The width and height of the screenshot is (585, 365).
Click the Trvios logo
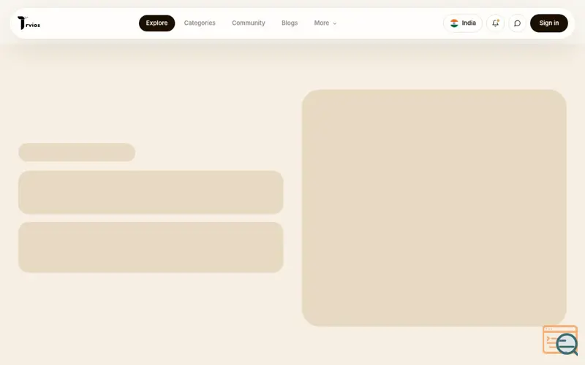(x=29, y=23)
